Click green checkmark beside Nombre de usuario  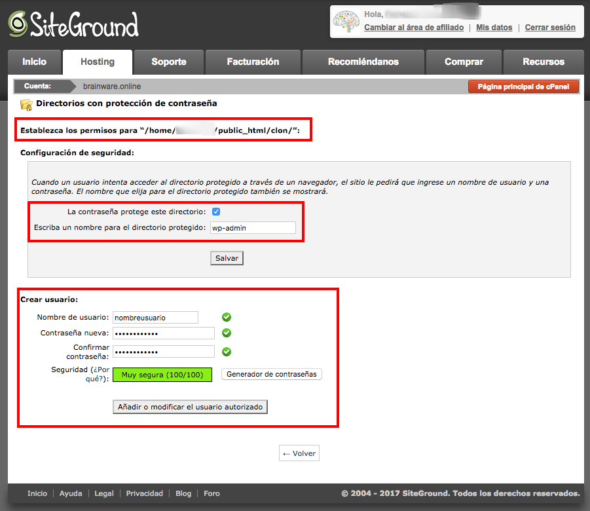227,317
